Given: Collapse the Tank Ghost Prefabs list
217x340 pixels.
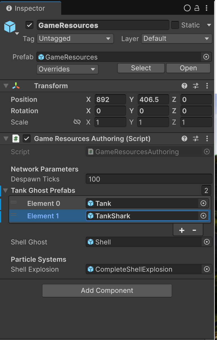Looking at the screenshot, I should point(6,190).
